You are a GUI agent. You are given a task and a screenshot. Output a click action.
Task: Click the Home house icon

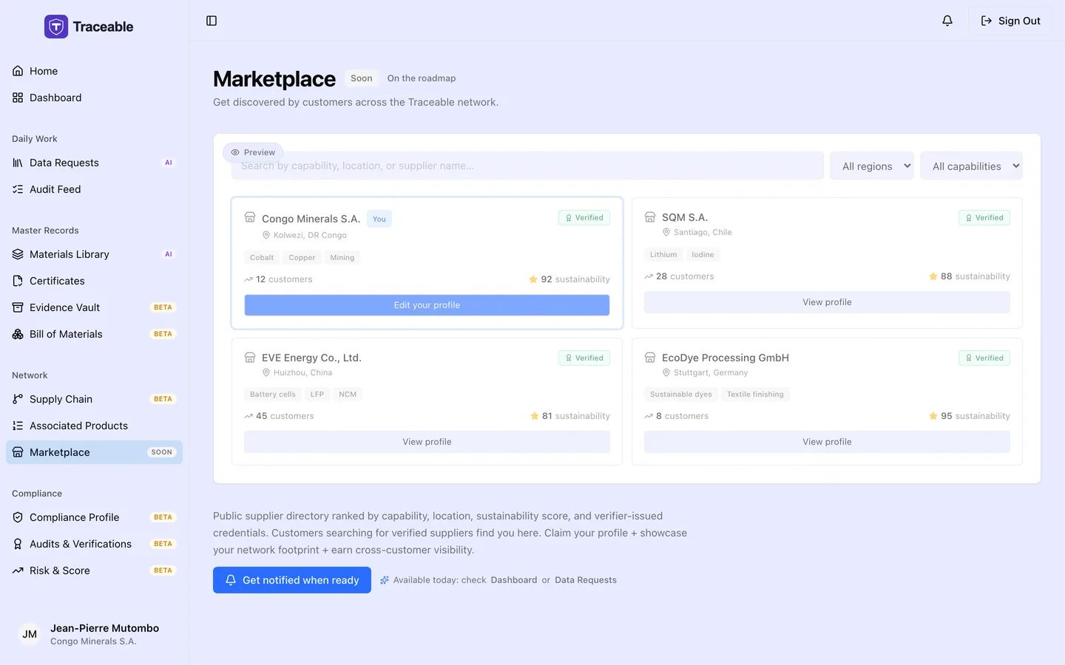[x=18, y=71]
